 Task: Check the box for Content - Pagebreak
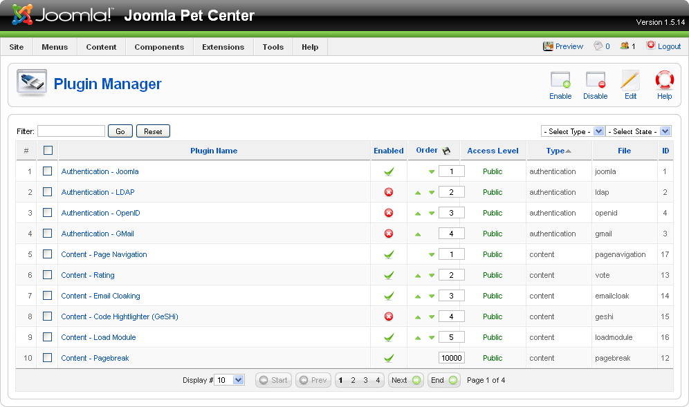tap(48, 358)
